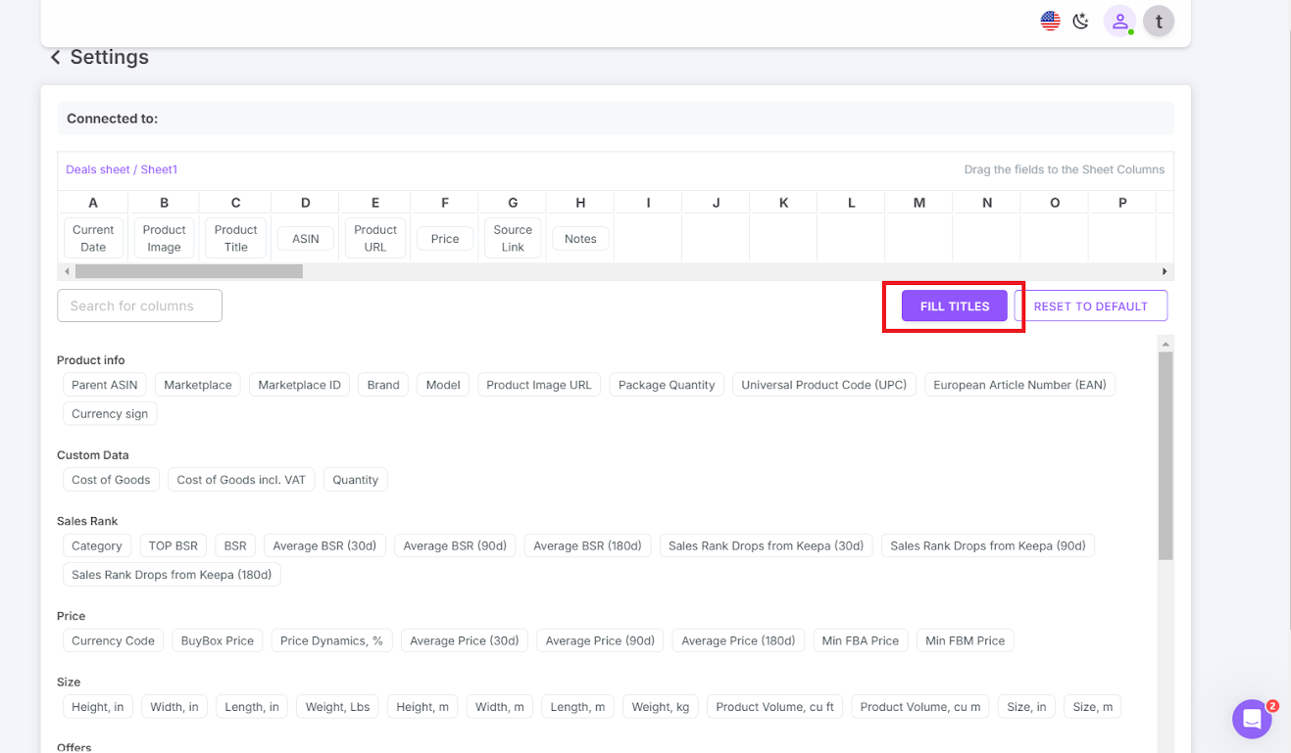The height and width of the screenshot is (753, 1291).
Task: Select the Currency sign chip
Action: 109,413
